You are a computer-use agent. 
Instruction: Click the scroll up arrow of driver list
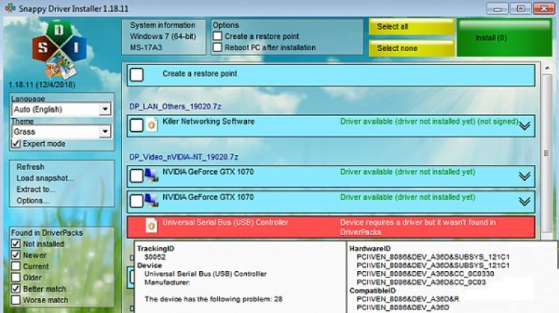547,67
